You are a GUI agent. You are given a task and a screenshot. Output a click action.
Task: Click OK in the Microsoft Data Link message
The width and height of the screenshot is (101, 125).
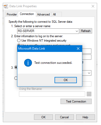[x=66, y=80]
